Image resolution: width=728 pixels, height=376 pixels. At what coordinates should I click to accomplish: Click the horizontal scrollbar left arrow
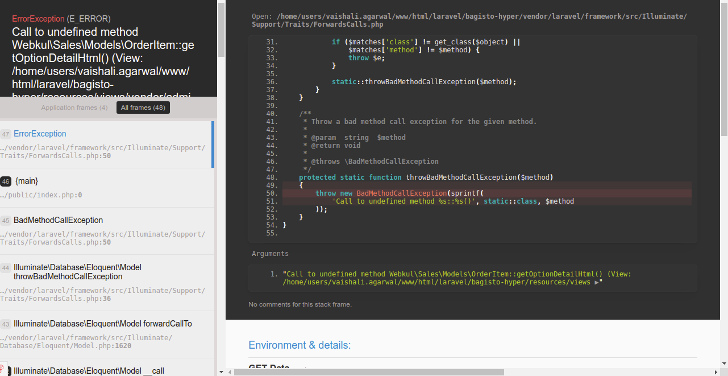coord(230,372)
